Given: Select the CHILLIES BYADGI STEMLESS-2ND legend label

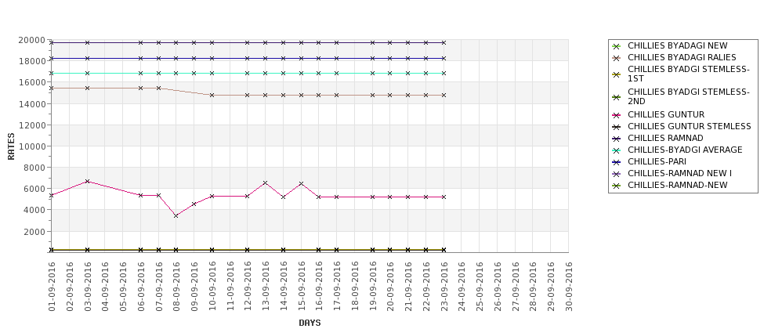Looking at the screenshot, I should point(689,96).
